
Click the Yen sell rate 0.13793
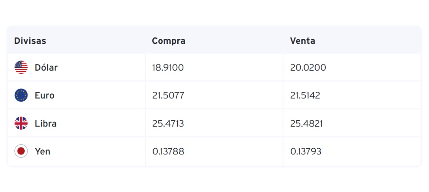point(306,151)
